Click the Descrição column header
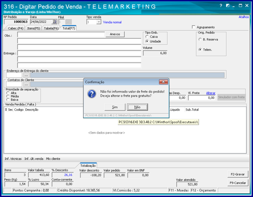This screenshot has height=197, width=253. coord(32,110)
